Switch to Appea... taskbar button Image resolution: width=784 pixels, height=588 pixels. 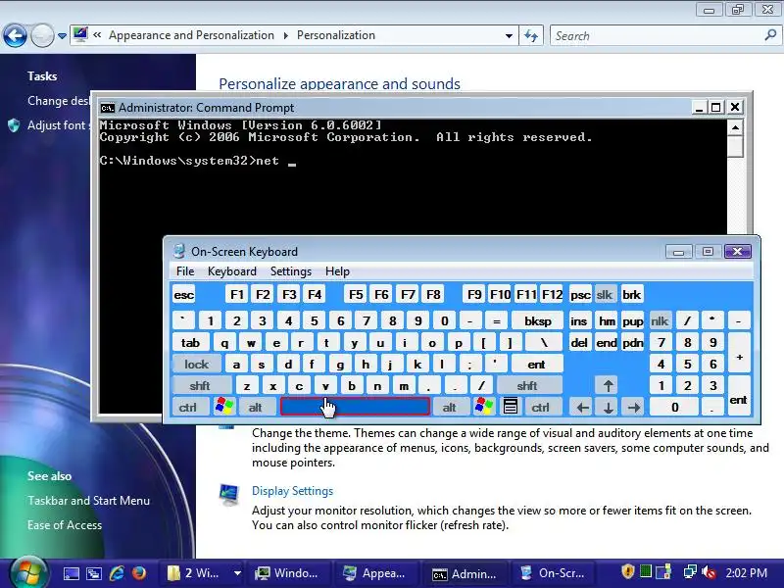pyautogui.click(x=375, y=573)
